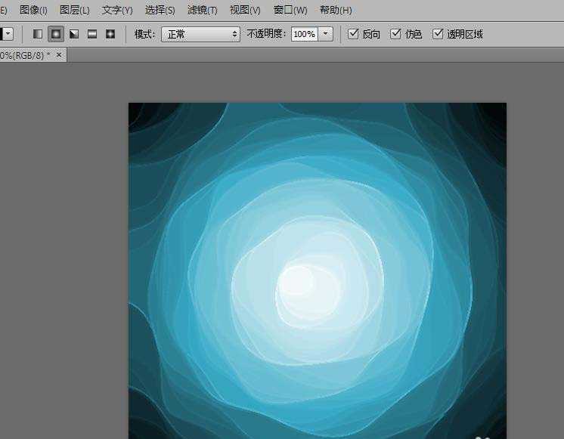Toggle the 反向 (Reverse) checkbox

point(353,34)
